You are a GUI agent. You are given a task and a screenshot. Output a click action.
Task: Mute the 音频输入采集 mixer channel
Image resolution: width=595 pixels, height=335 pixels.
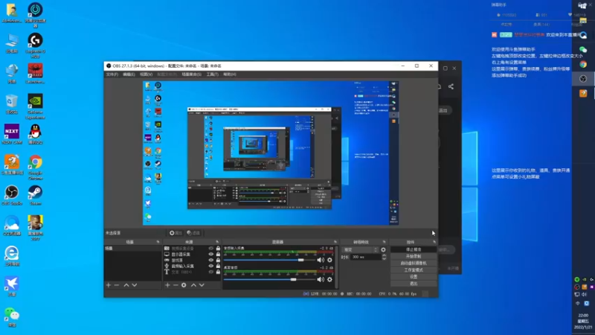pos(321,260)
